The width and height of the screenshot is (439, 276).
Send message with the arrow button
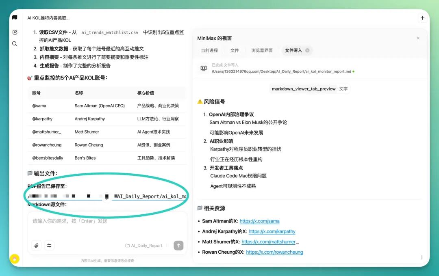tap(178, 246)
